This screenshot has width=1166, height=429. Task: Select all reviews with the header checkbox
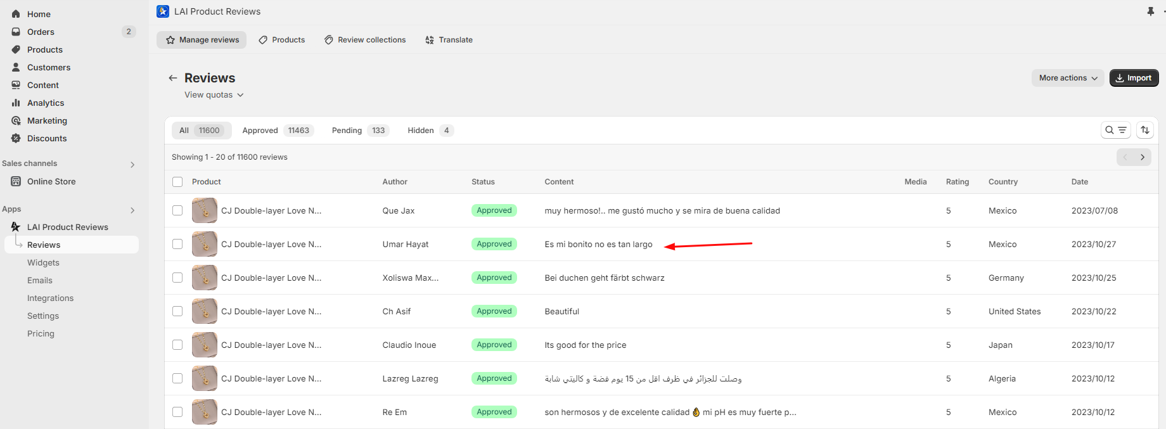177,182
